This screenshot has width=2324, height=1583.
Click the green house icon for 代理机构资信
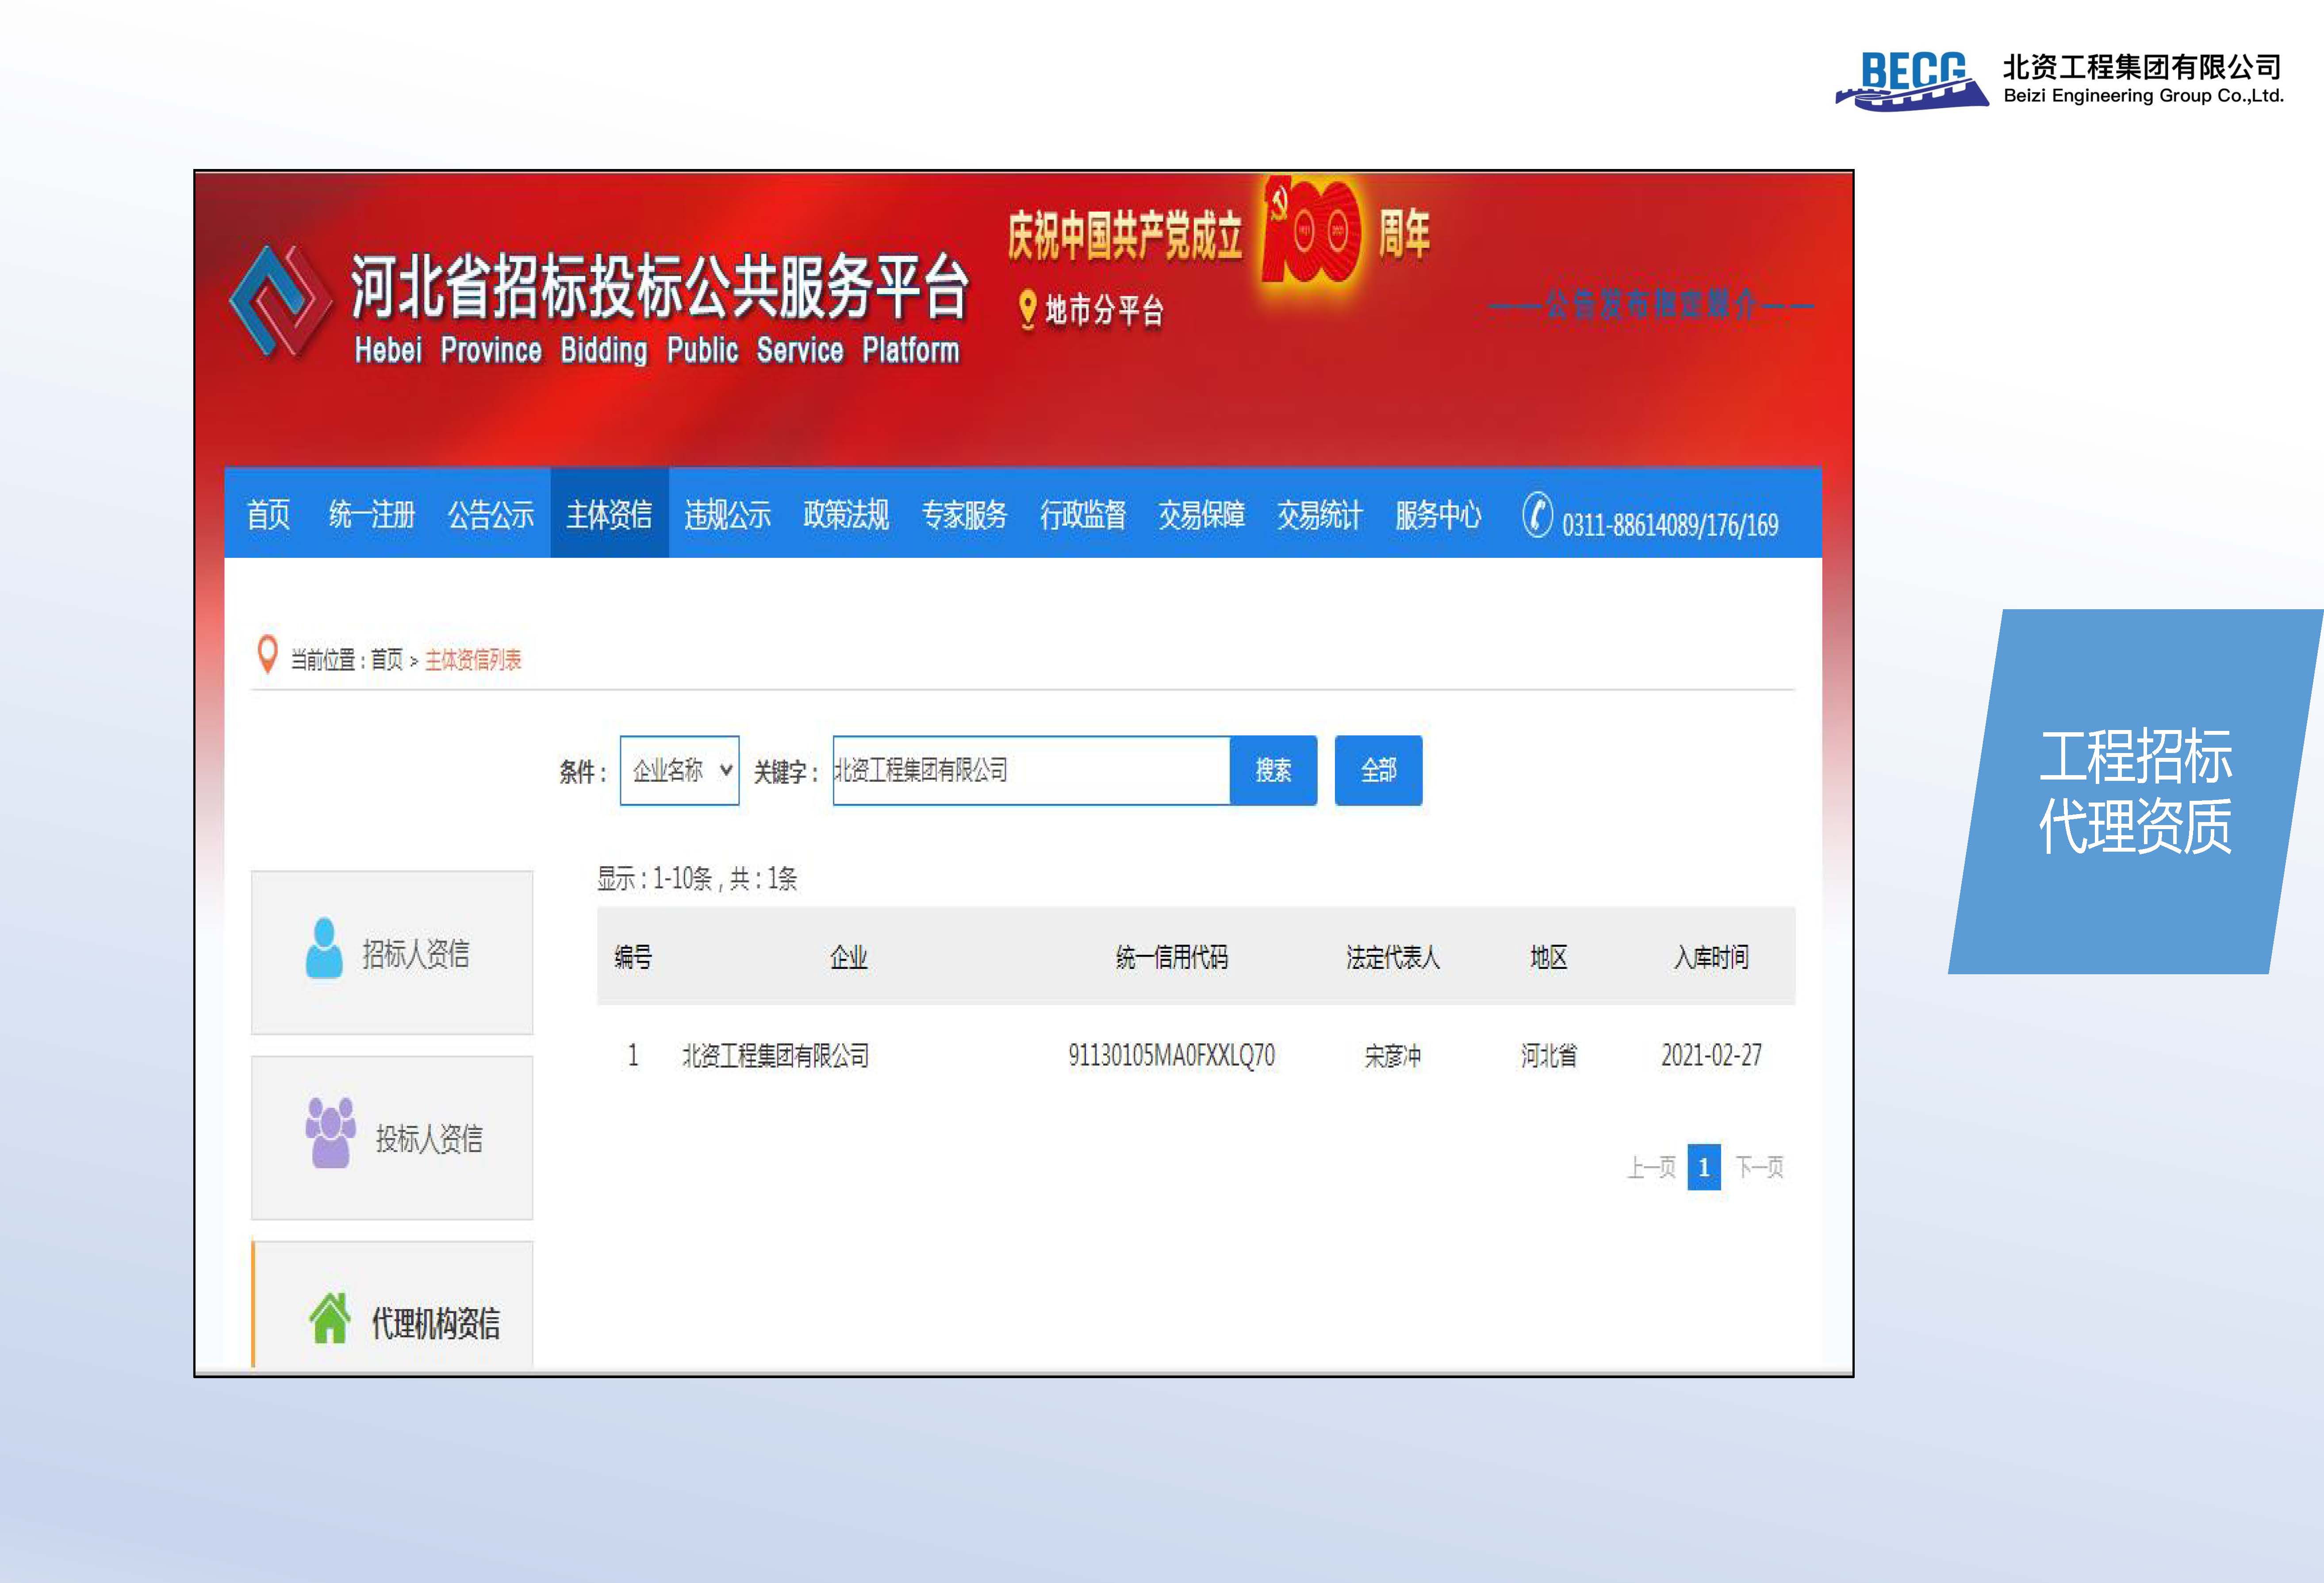click(x=330, y=1318)
